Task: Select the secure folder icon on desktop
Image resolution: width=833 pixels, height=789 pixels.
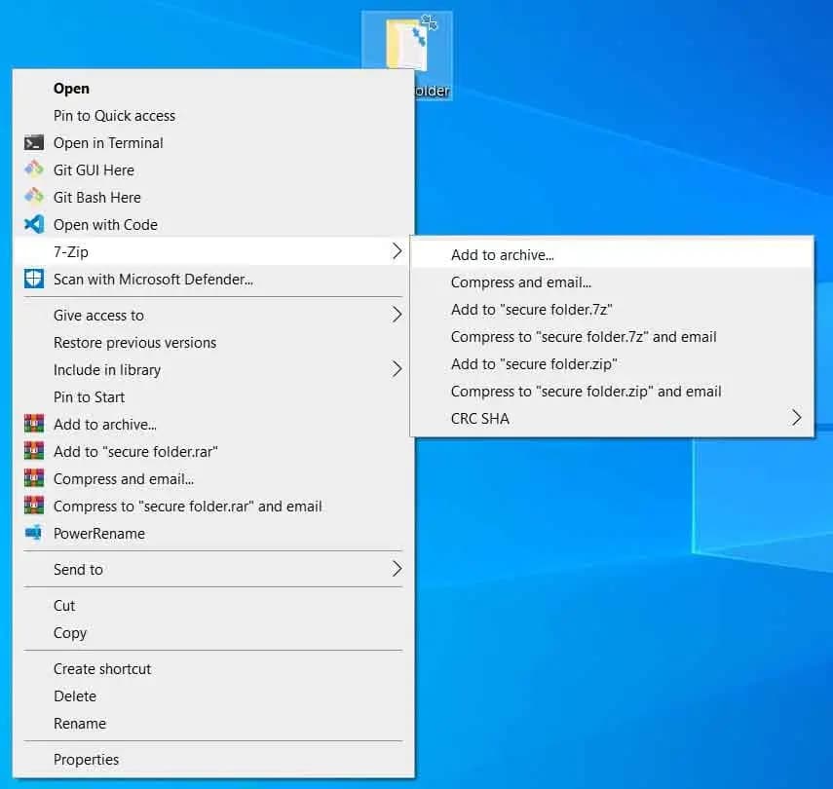Action: (407, 56)
